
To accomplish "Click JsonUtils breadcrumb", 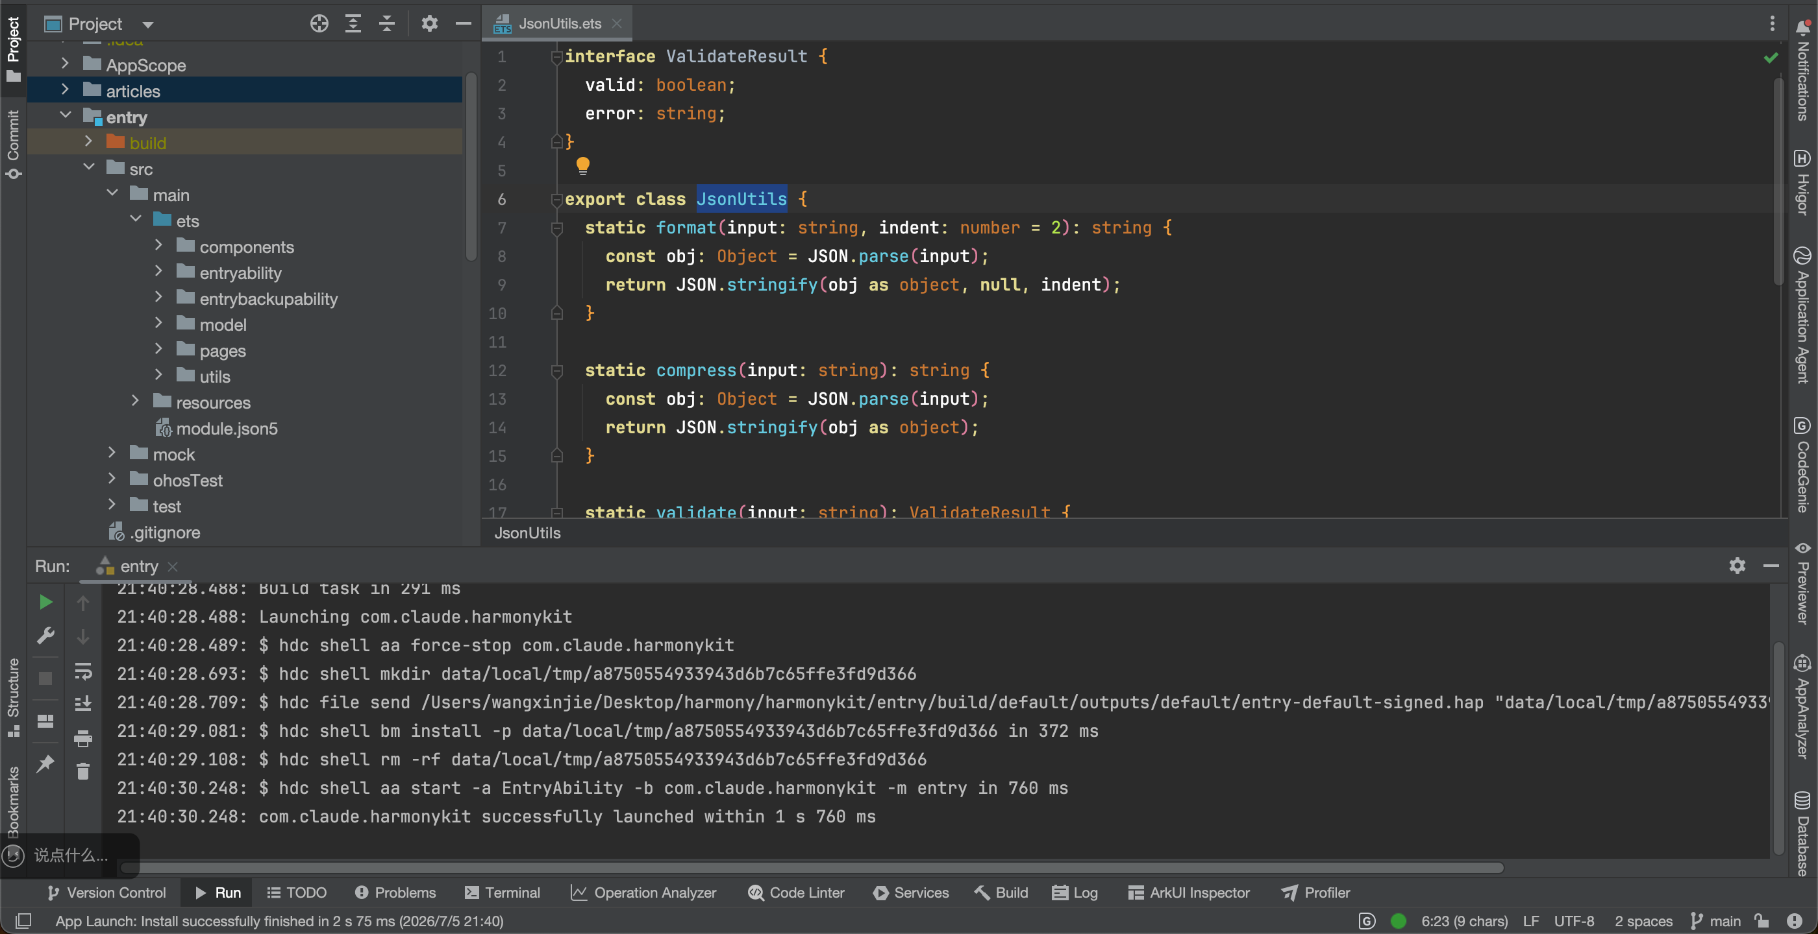I will click(x=527, y=533).
